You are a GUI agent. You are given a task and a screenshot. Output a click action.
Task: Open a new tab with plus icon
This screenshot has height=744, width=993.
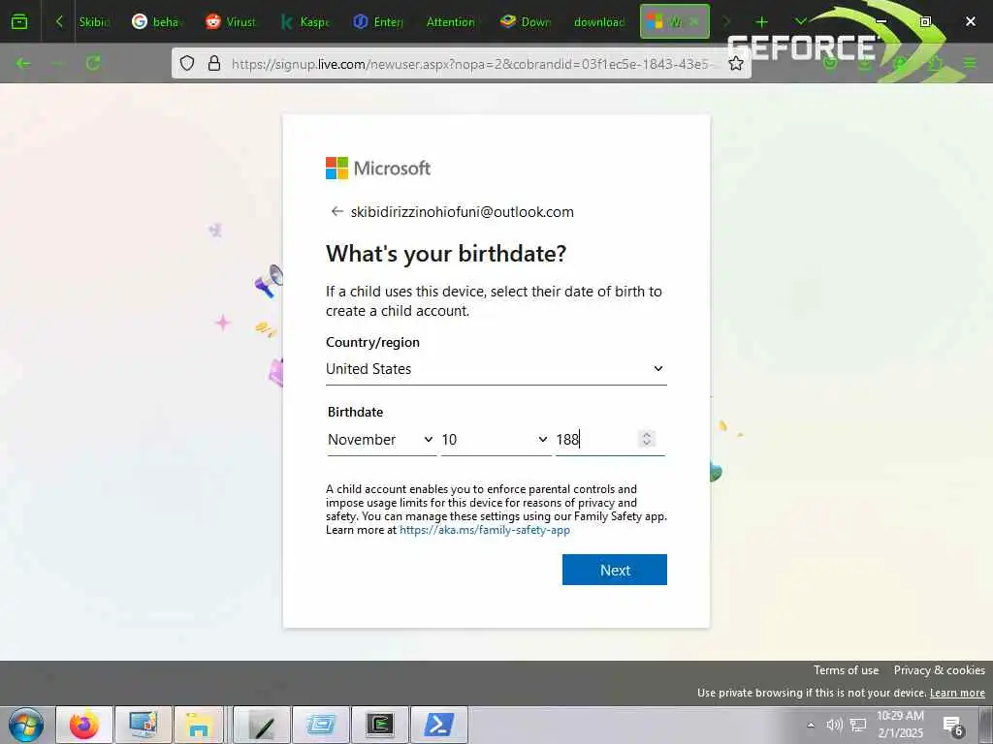click(761, 21)
